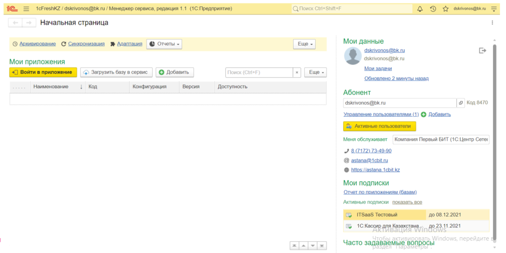The height and width of the screenshot is (253, 506).
Task: Open subscriber card icon next to Код 8470
Action: click(460, 103)
